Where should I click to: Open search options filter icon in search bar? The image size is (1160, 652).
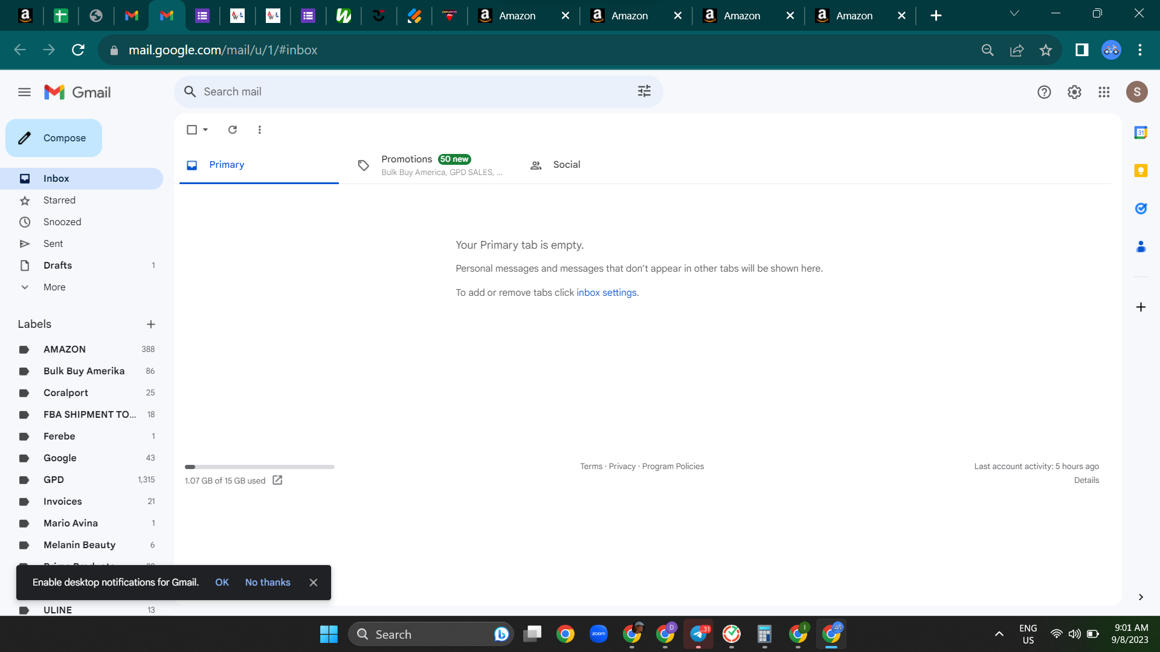[x=644, y=91]
